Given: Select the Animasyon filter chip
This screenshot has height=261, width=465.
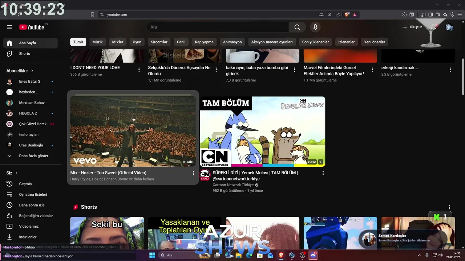Looking at the screenshot, I should [x=232, y=42].
